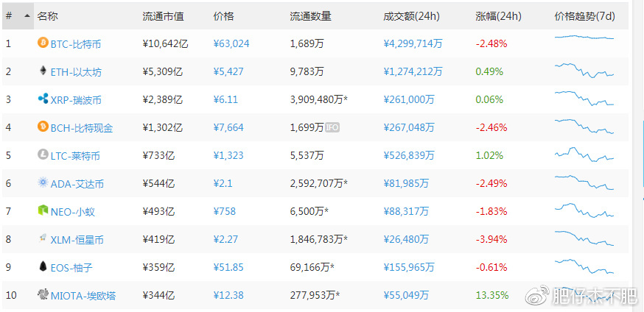The width and height of the screenshot is (644, 312).
Task: Click BTC volume ¥4,299,714万
Action: tap(413, 43)
